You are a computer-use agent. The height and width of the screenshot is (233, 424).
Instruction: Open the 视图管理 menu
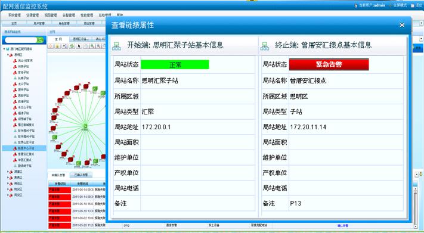pyautogui.click(x=51, y=15)
